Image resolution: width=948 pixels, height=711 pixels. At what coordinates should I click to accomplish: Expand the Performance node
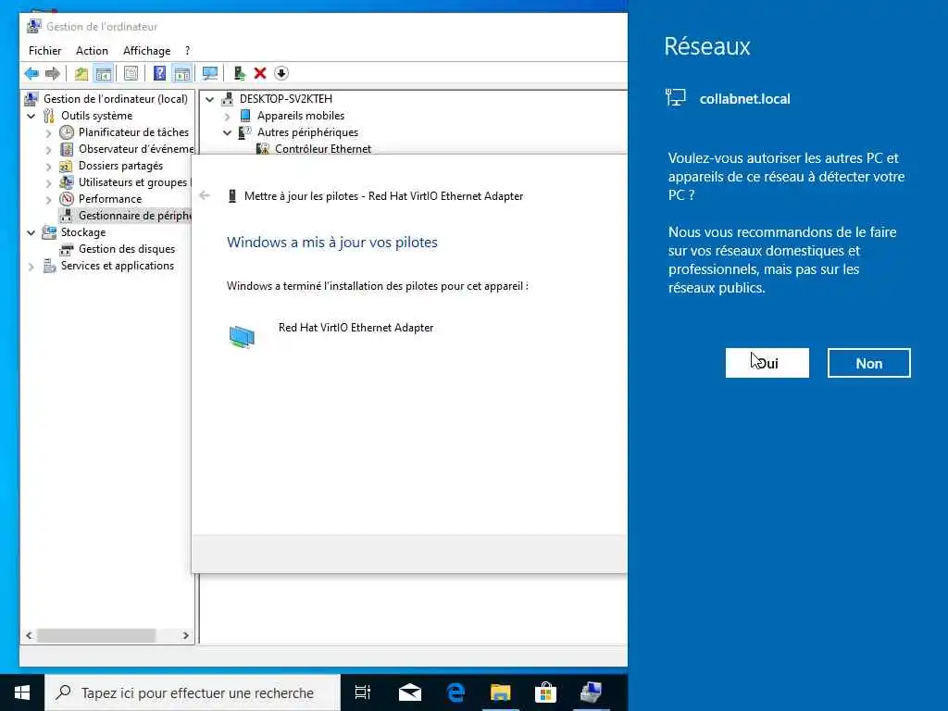click(48, 199)
